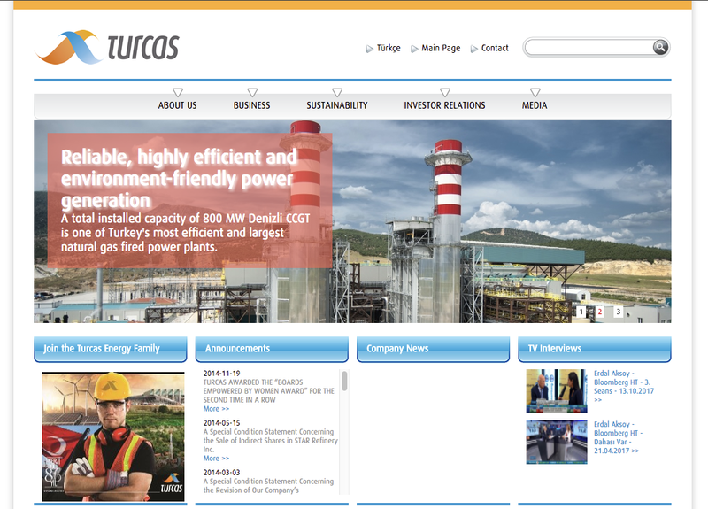Open the Bloomberg HT 21.04.2017 video thumbnail
The image size is (708, 509).
(557, 442)
